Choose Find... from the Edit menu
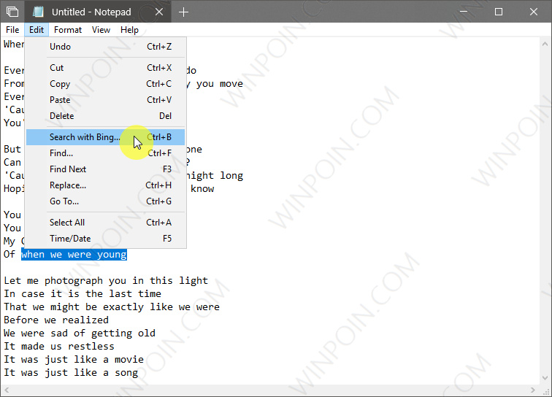This screenshot has width=552, height=397. 106,153
